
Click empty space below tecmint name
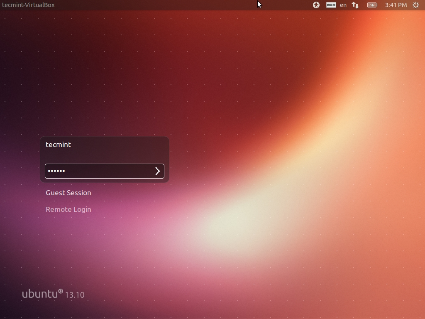click(x=104, y=156)
